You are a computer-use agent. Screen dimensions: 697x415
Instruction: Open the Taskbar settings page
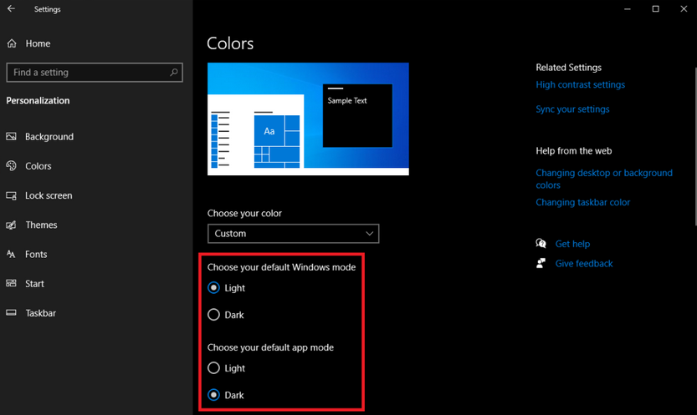tap(40, 313)
